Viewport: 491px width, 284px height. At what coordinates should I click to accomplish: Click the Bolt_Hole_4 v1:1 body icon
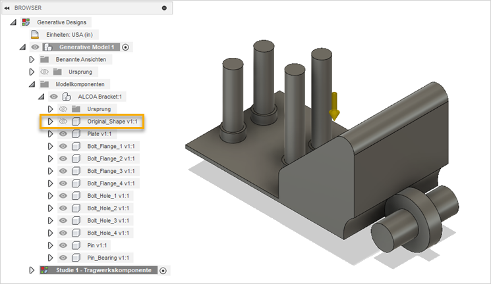[76, 233]
